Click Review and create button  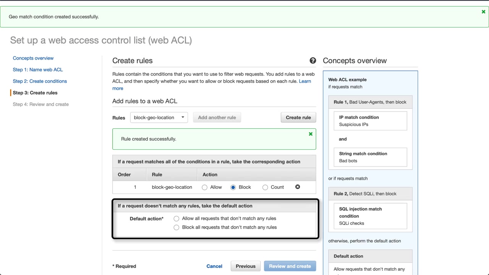pos(290,266)
